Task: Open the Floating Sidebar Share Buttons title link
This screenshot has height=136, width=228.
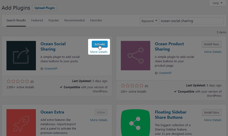Action: 171,115
